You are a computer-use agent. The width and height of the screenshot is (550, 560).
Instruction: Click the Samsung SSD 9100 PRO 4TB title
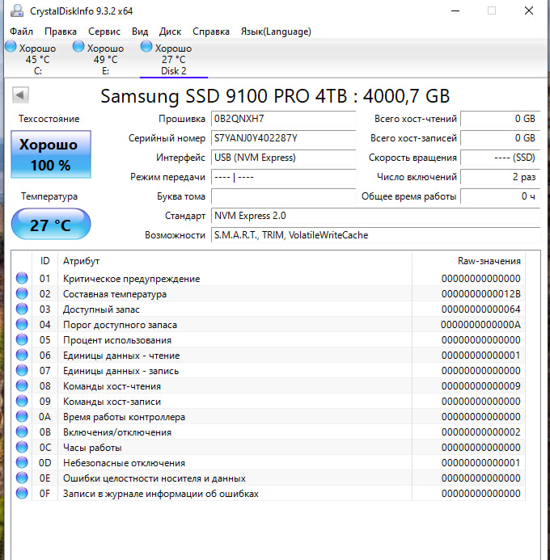pos(275,95)
